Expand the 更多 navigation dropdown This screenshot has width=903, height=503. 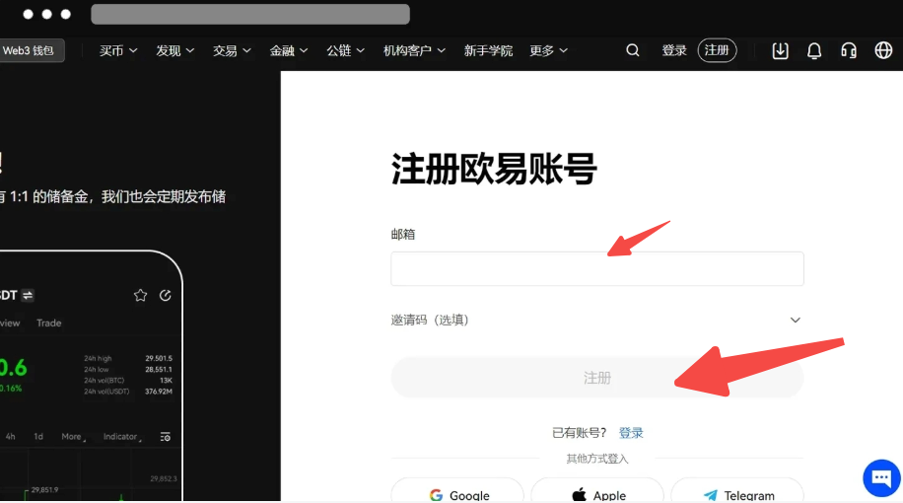pyautogui.click(x=547, y=50)
